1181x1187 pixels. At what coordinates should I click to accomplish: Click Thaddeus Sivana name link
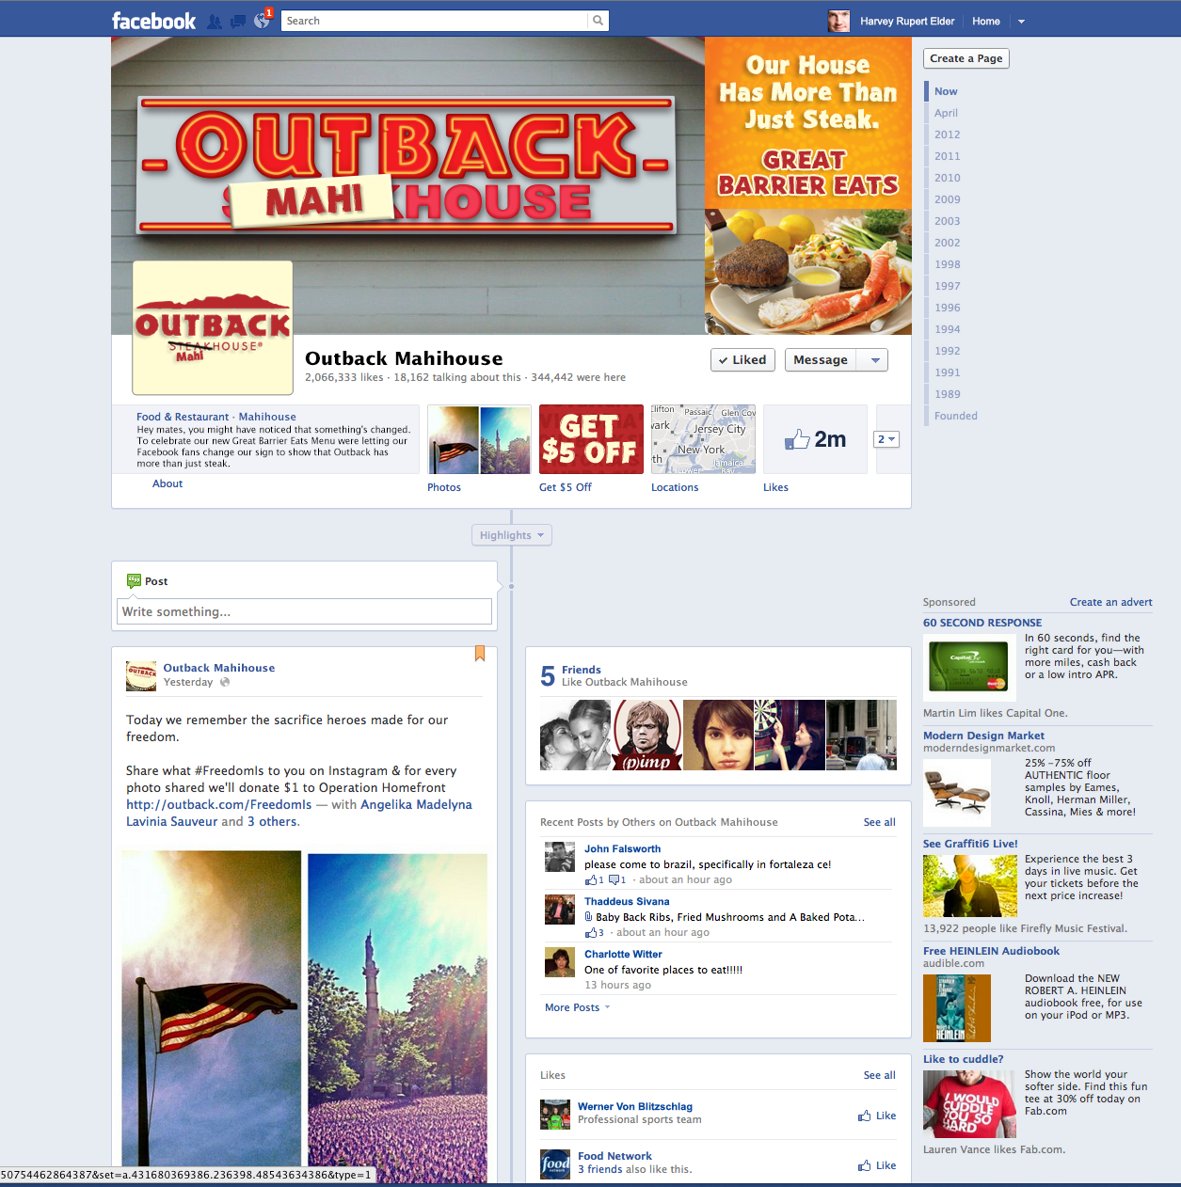tap(627, 901)
